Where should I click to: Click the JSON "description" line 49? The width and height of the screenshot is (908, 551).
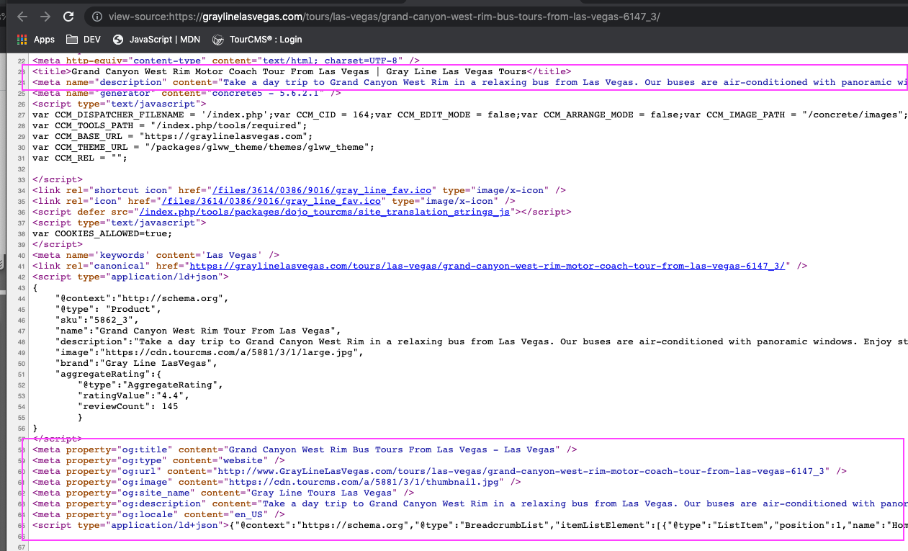click(x=481, y=341)
